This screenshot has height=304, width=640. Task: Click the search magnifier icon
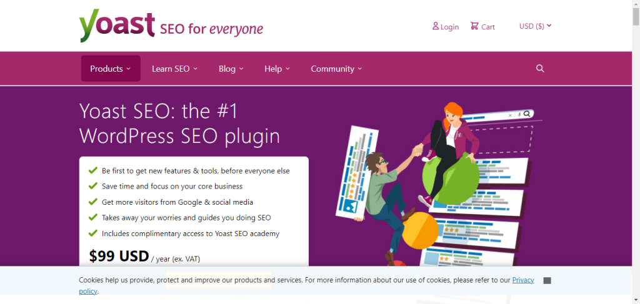(540, 69)
